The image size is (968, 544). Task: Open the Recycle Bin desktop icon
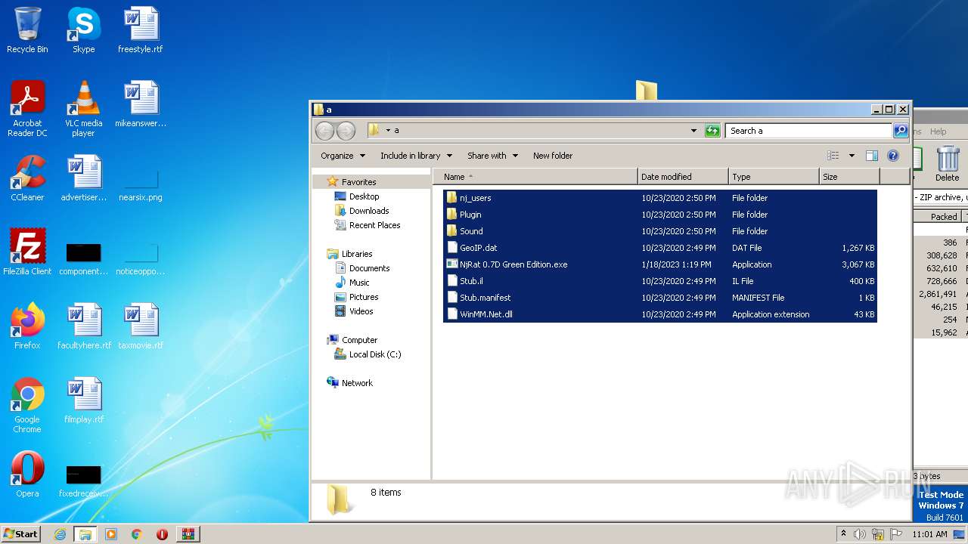pyautogui.click(x=27, y=30)
